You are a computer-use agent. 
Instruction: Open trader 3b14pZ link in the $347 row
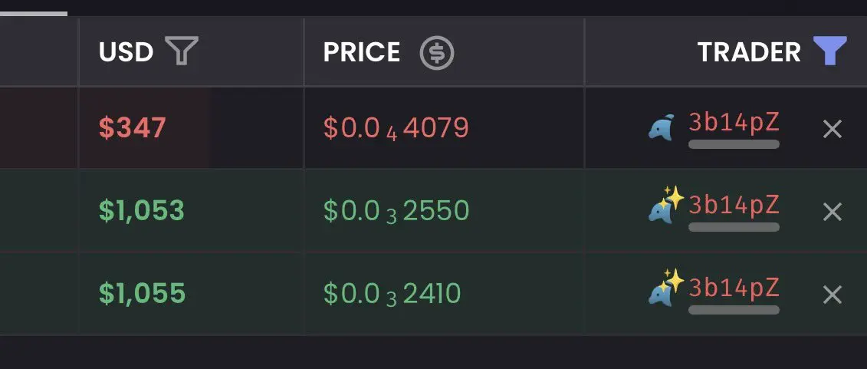734,123
